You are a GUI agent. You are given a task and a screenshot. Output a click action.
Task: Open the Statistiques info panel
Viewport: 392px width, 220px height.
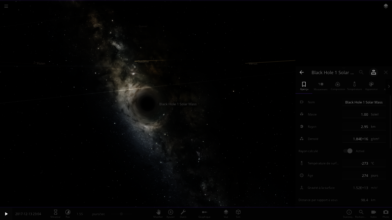coord(349,213)
